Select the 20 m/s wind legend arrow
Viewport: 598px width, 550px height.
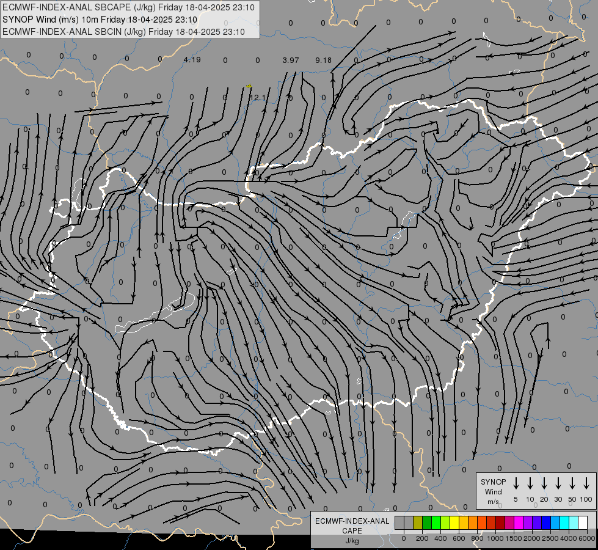544,483
